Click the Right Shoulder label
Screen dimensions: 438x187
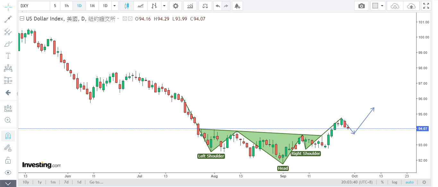[x=306, y=154]
